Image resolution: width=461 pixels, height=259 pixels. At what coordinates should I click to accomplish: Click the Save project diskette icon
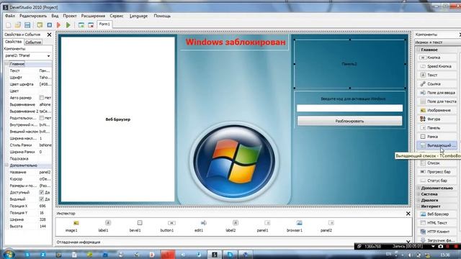coord(27,25)
